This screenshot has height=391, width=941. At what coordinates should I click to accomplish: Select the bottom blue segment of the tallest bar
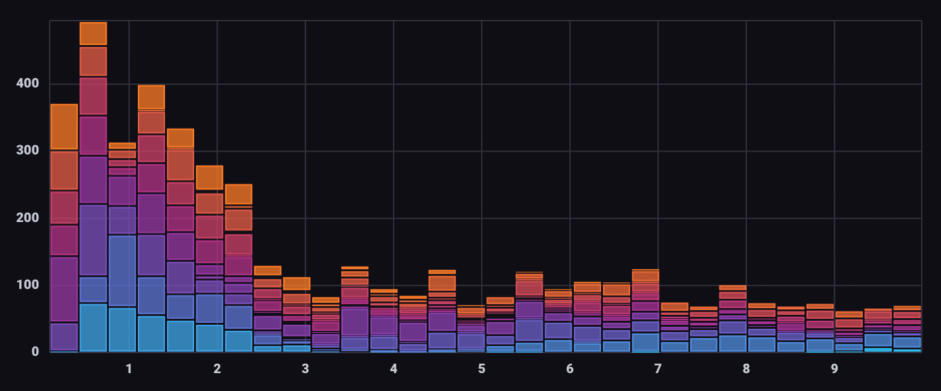93,327
